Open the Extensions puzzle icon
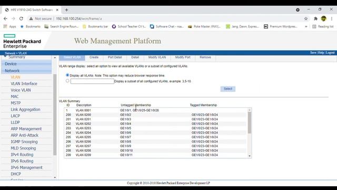Image resolution: width=337 pixels, height=190 pixels. pos(315,19)
